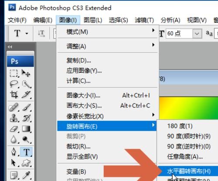218x181 pixels.
Task: Select the Gradient tool
Action: (x=26, y=128)
